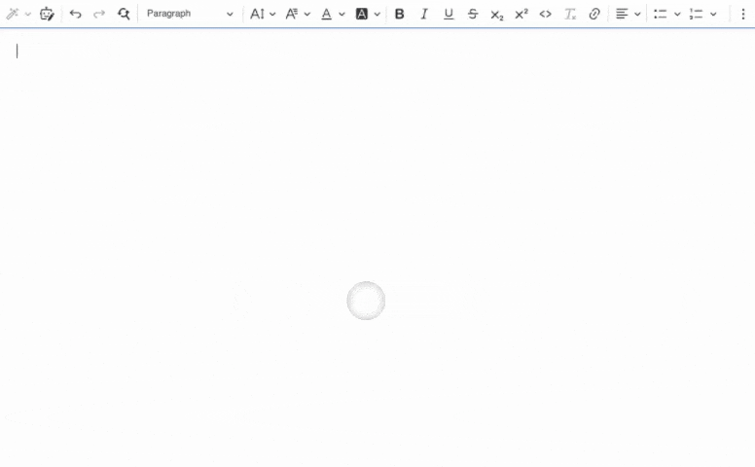Apply subscript formatting
The image size is (755, 467).
(496, 14)
